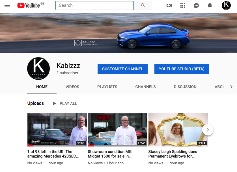Open the messages share icon

tap(196, 5)
